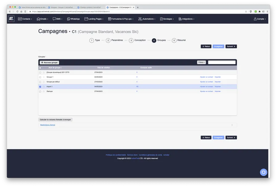This screenshot has width=277, height=187.
Task: Open the chat support bubble icon
Action: pyautogui.click(x=263, y=172)
